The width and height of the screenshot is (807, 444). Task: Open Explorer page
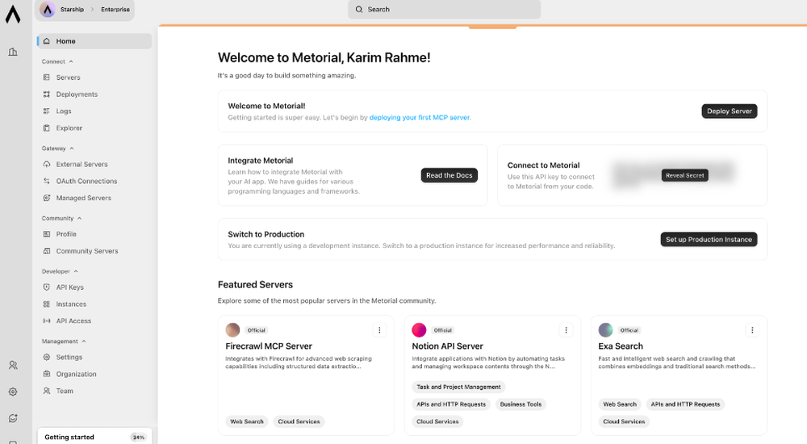pyautogui.click(x=69, y=128)
